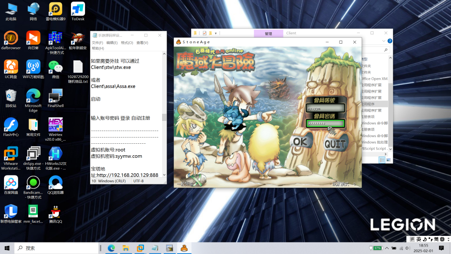
Task: Open the Bandicam shortcut icon
Action: (x=33, y=185)
